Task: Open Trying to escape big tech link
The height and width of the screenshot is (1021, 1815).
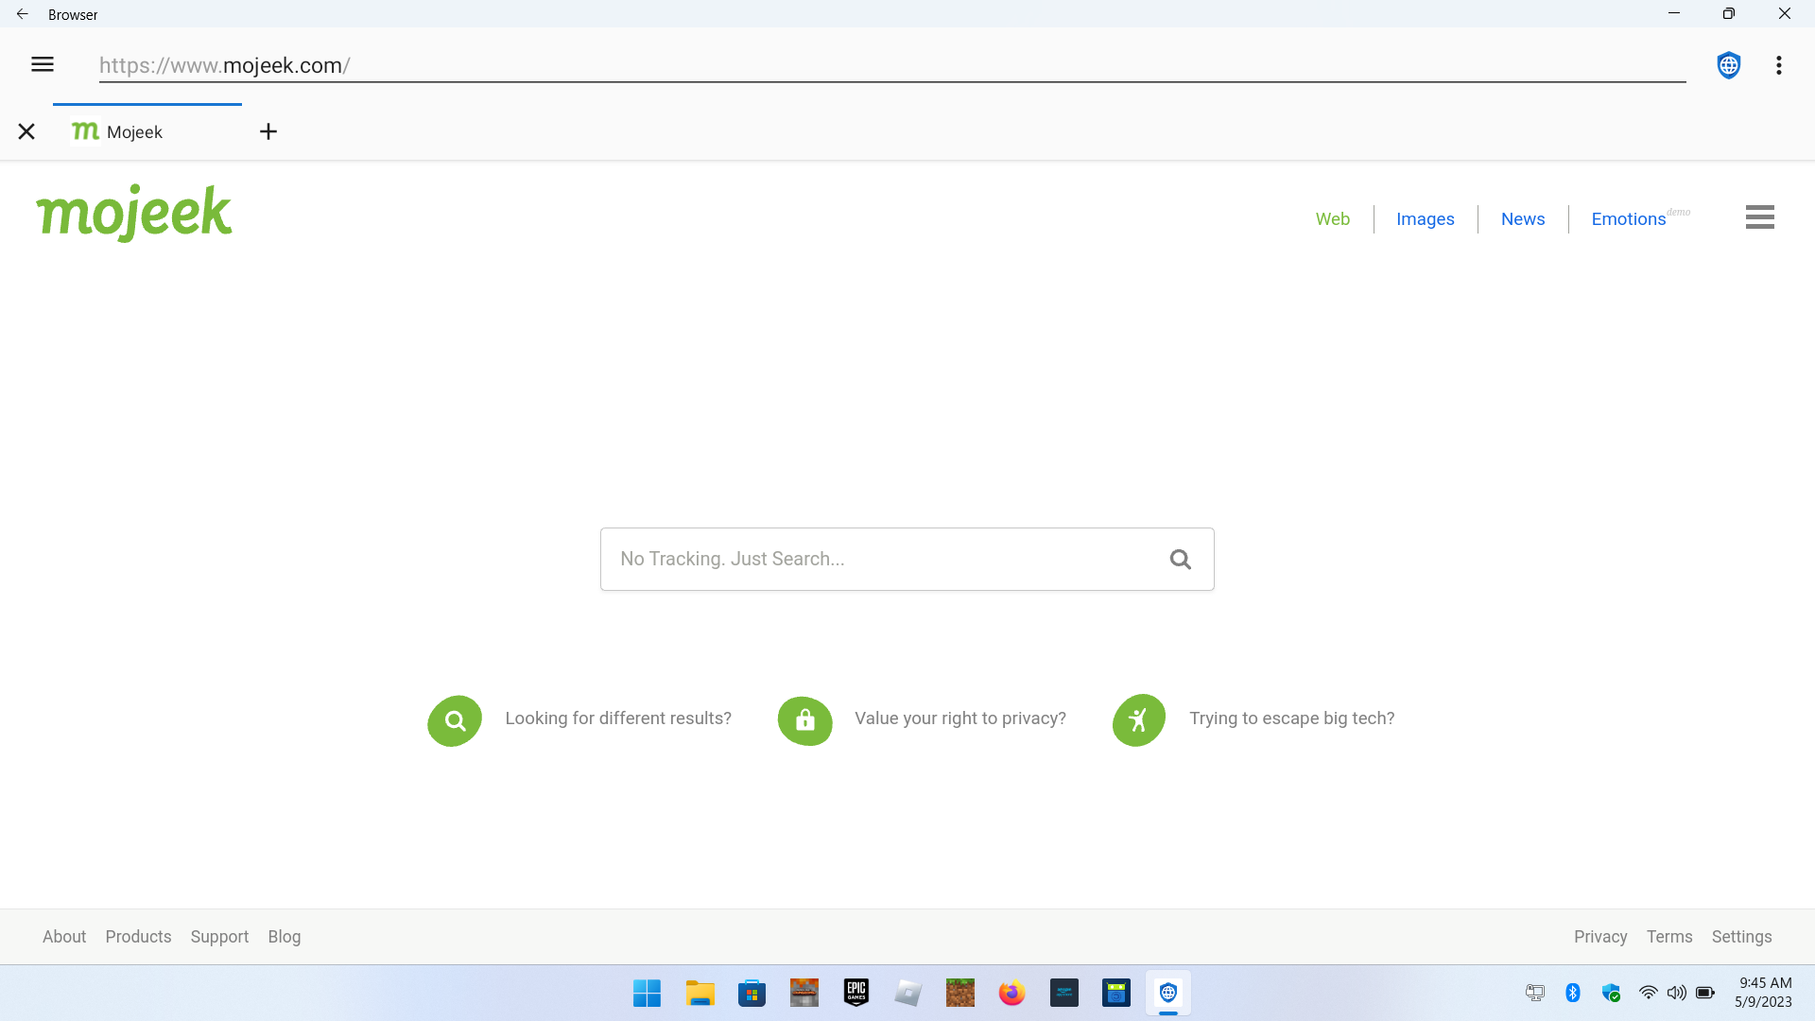Action: click(1291, 718)
